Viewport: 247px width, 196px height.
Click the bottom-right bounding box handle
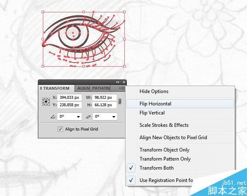click(124, 66)
